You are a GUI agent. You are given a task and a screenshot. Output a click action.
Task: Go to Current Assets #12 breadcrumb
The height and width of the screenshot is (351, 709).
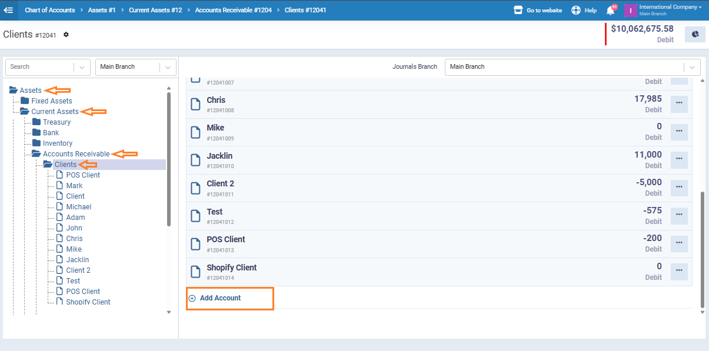(155, 10)
